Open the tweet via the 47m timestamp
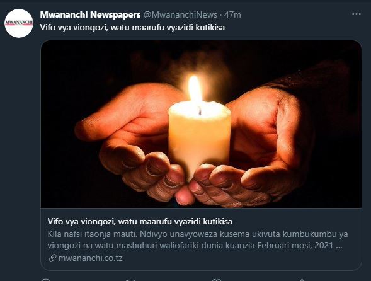The height and width of the screenshot is (281, 371). 232,14
